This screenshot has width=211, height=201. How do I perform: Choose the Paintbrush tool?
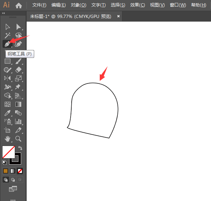[x=18, y=61]
